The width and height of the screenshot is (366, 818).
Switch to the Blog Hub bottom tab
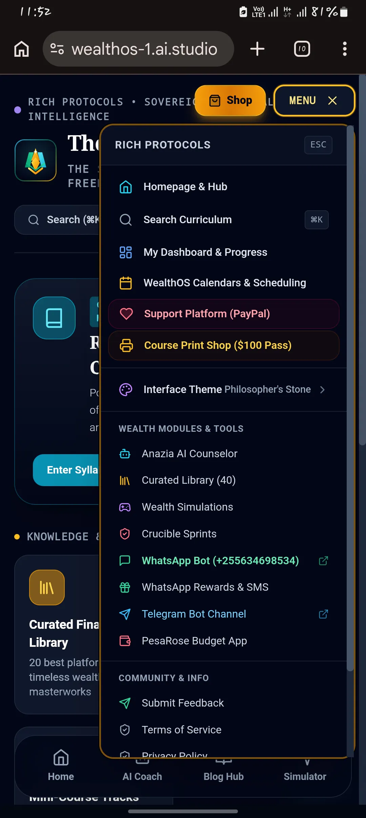(224, 771)
